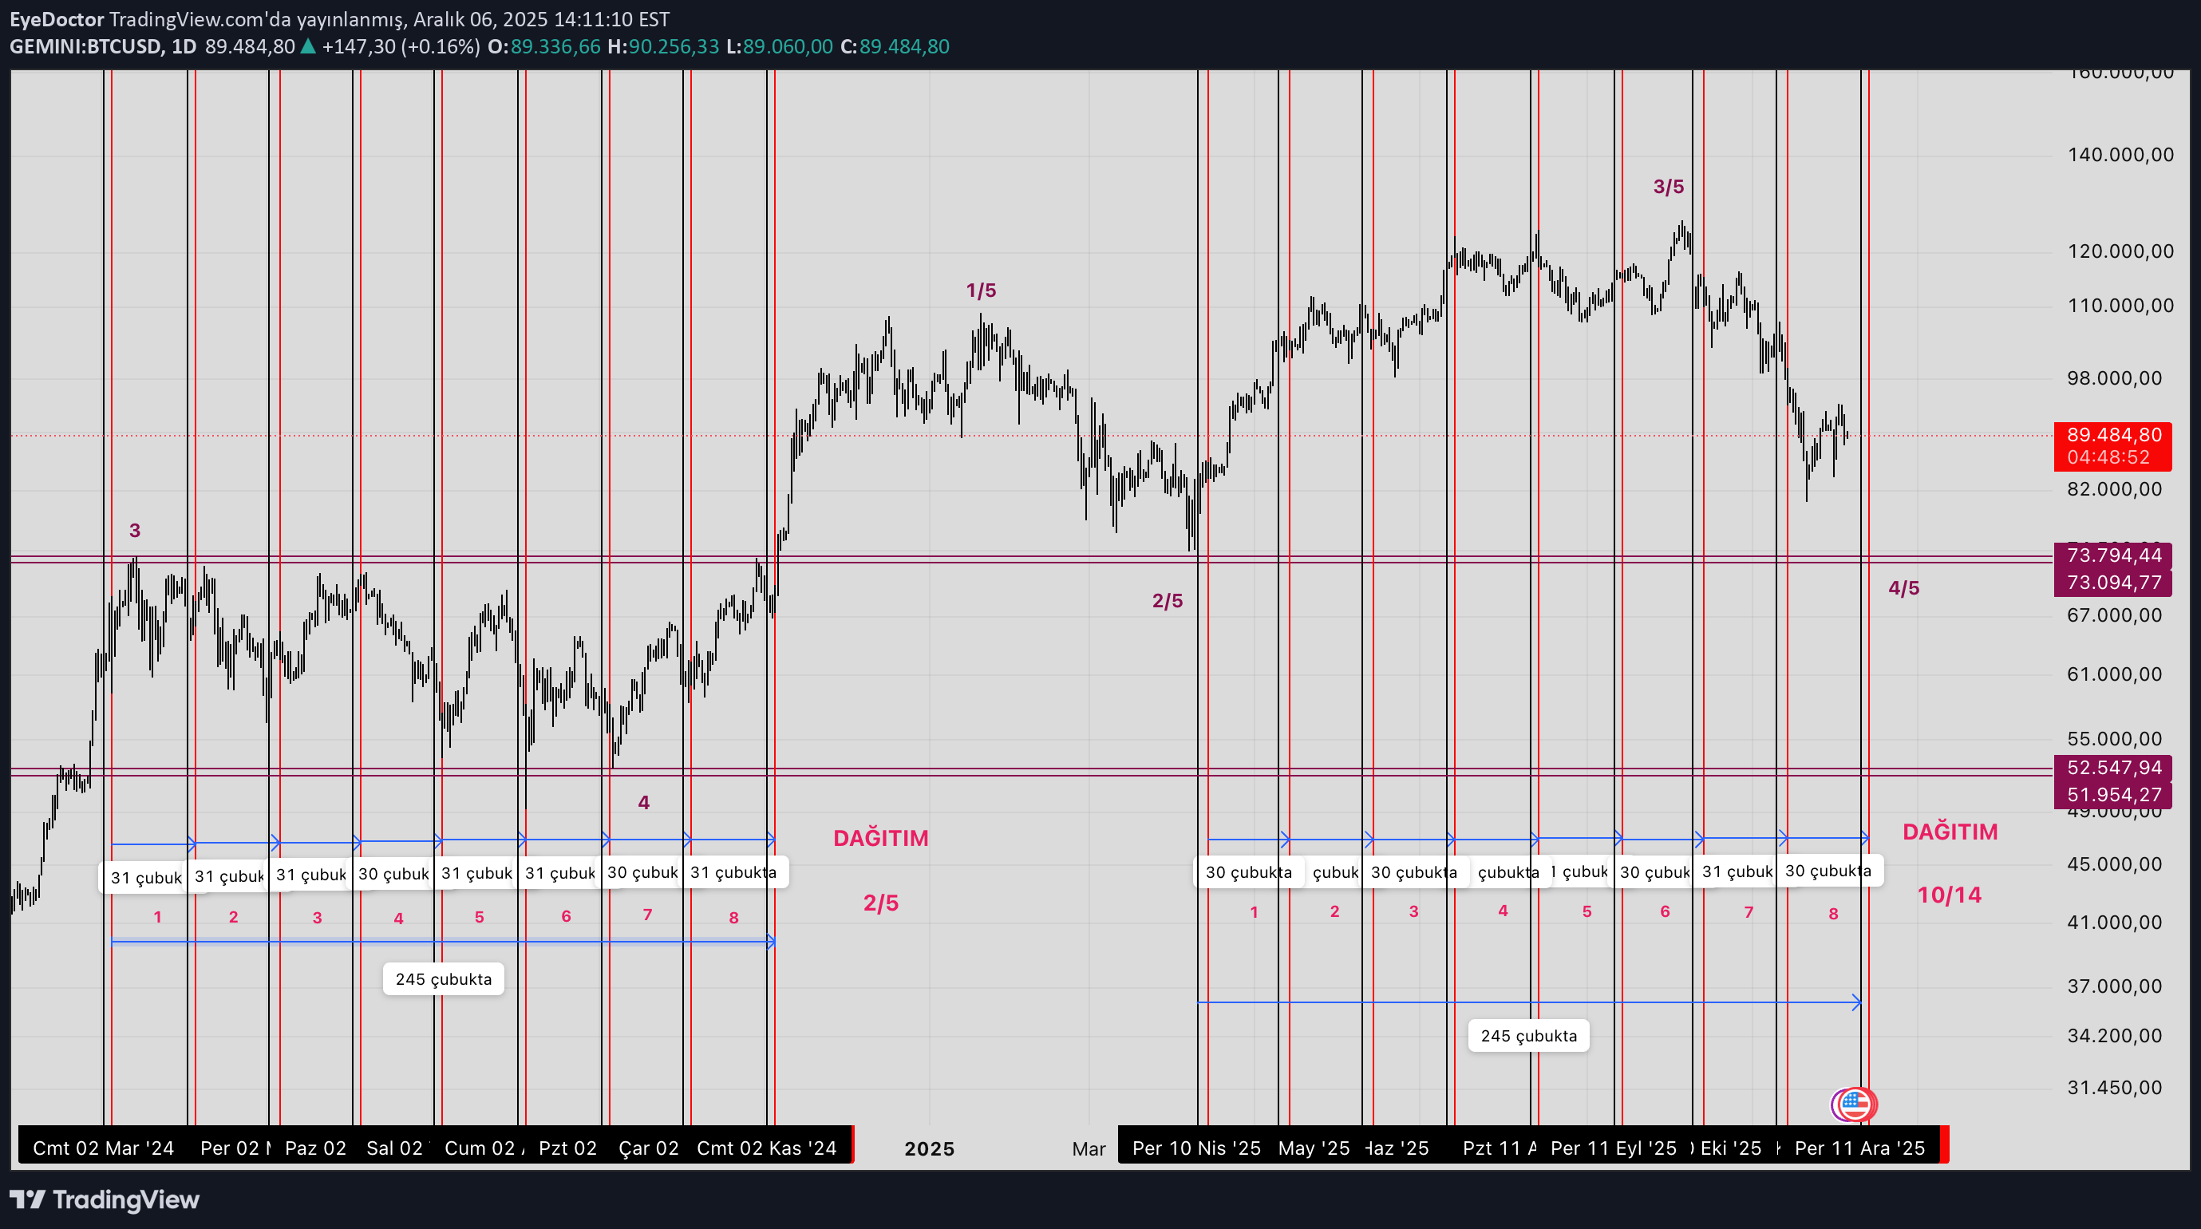The height and width of the screenshot is (1229, 2201).
Task: Click the red current price label 89.484,80
Action: pyautogui.click(x=2112, y=435)
